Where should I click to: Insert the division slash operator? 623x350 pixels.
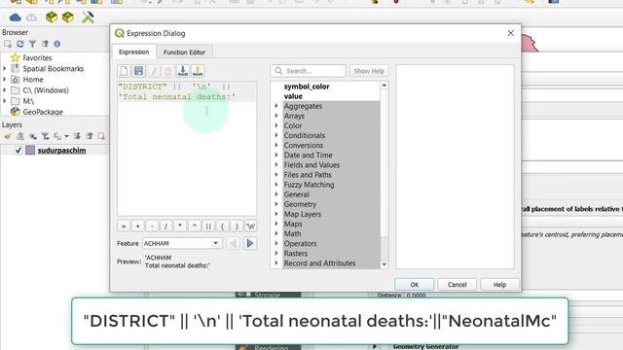click(165, 227)
